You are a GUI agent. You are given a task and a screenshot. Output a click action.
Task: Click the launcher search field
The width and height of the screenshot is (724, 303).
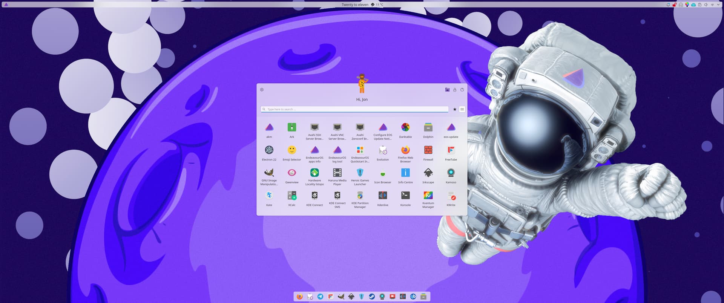[x=354, y=109]
